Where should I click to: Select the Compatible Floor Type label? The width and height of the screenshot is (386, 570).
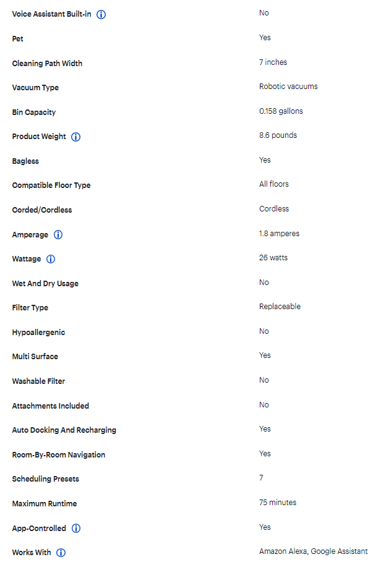[51, 185]
